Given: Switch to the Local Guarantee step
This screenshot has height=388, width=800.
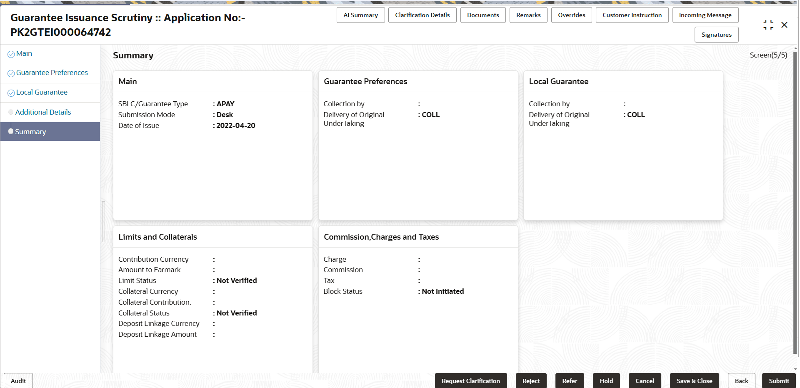Looking at the screenshot, I should pyautogui.click(x=42, y=92).
